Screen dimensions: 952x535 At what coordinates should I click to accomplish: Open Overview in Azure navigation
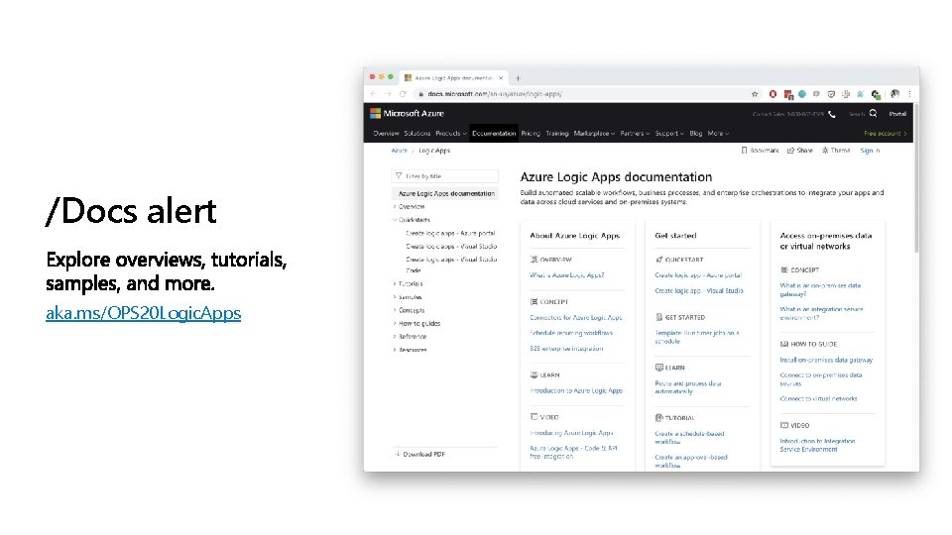click(x=386, y=134)
